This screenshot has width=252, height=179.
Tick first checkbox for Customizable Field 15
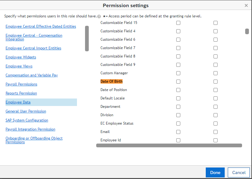pos(178,23)
